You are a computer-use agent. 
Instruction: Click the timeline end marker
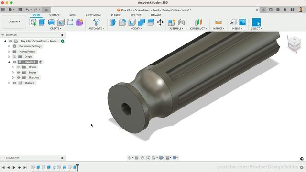(x=77, y=167)
